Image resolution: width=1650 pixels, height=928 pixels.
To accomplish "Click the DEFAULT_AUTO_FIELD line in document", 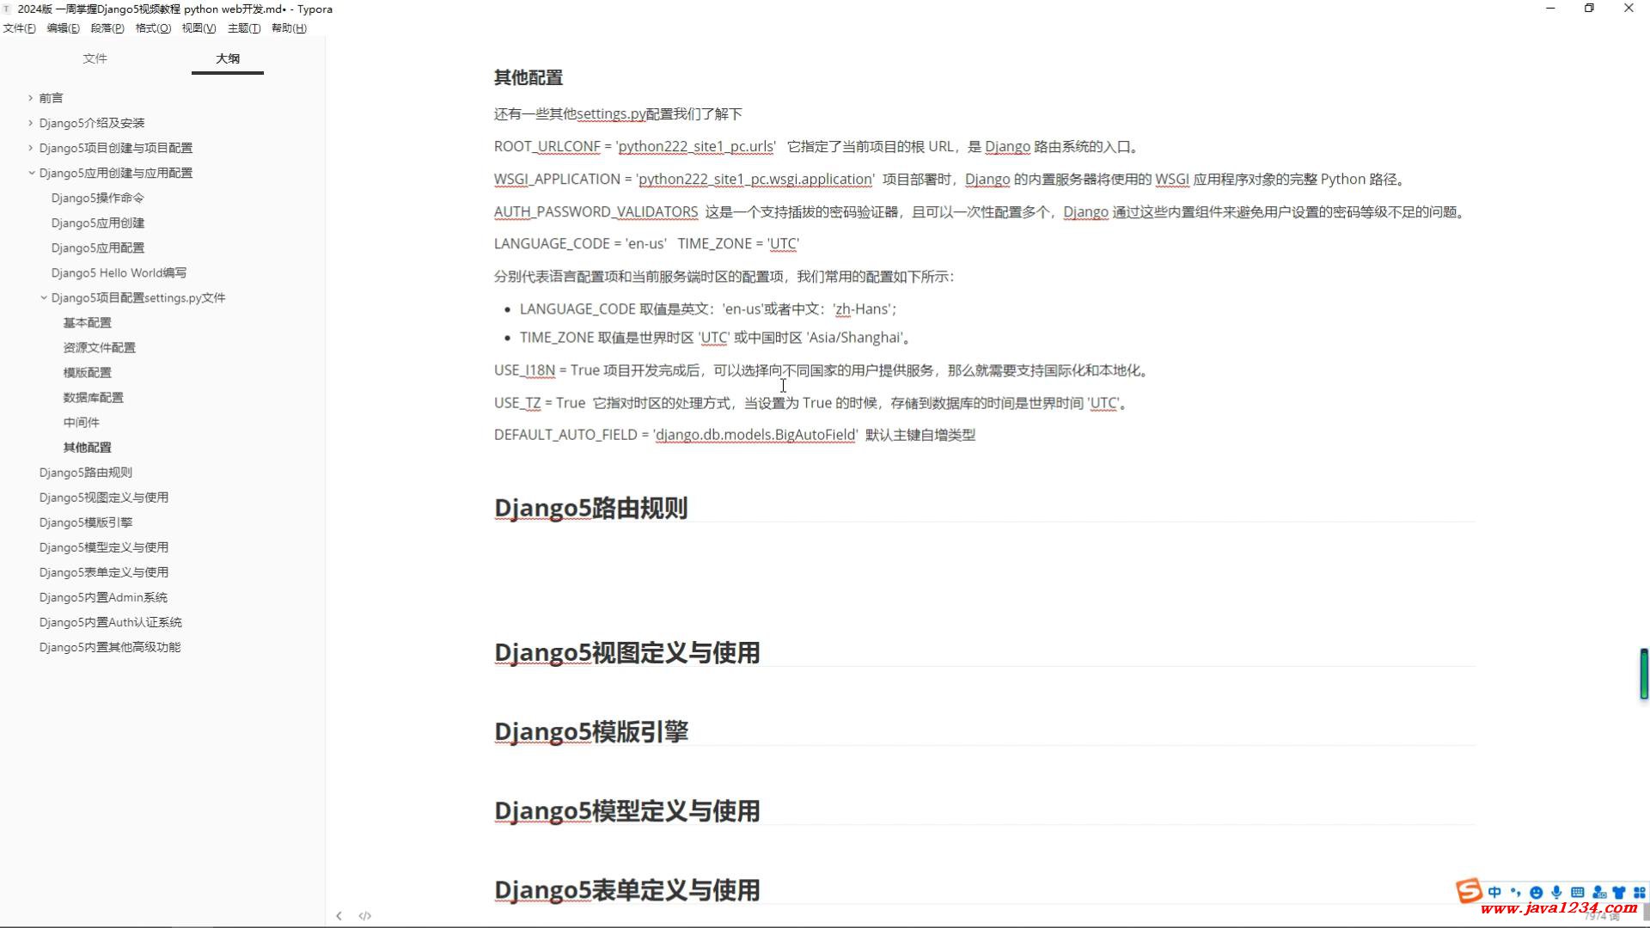I will [735, 435].
